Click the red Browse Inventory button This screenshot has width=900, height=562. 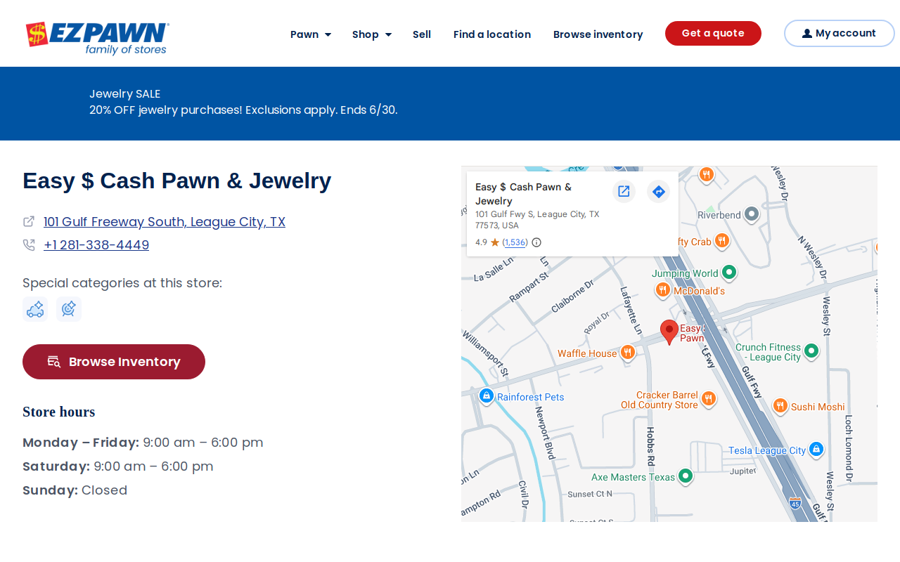114,362
